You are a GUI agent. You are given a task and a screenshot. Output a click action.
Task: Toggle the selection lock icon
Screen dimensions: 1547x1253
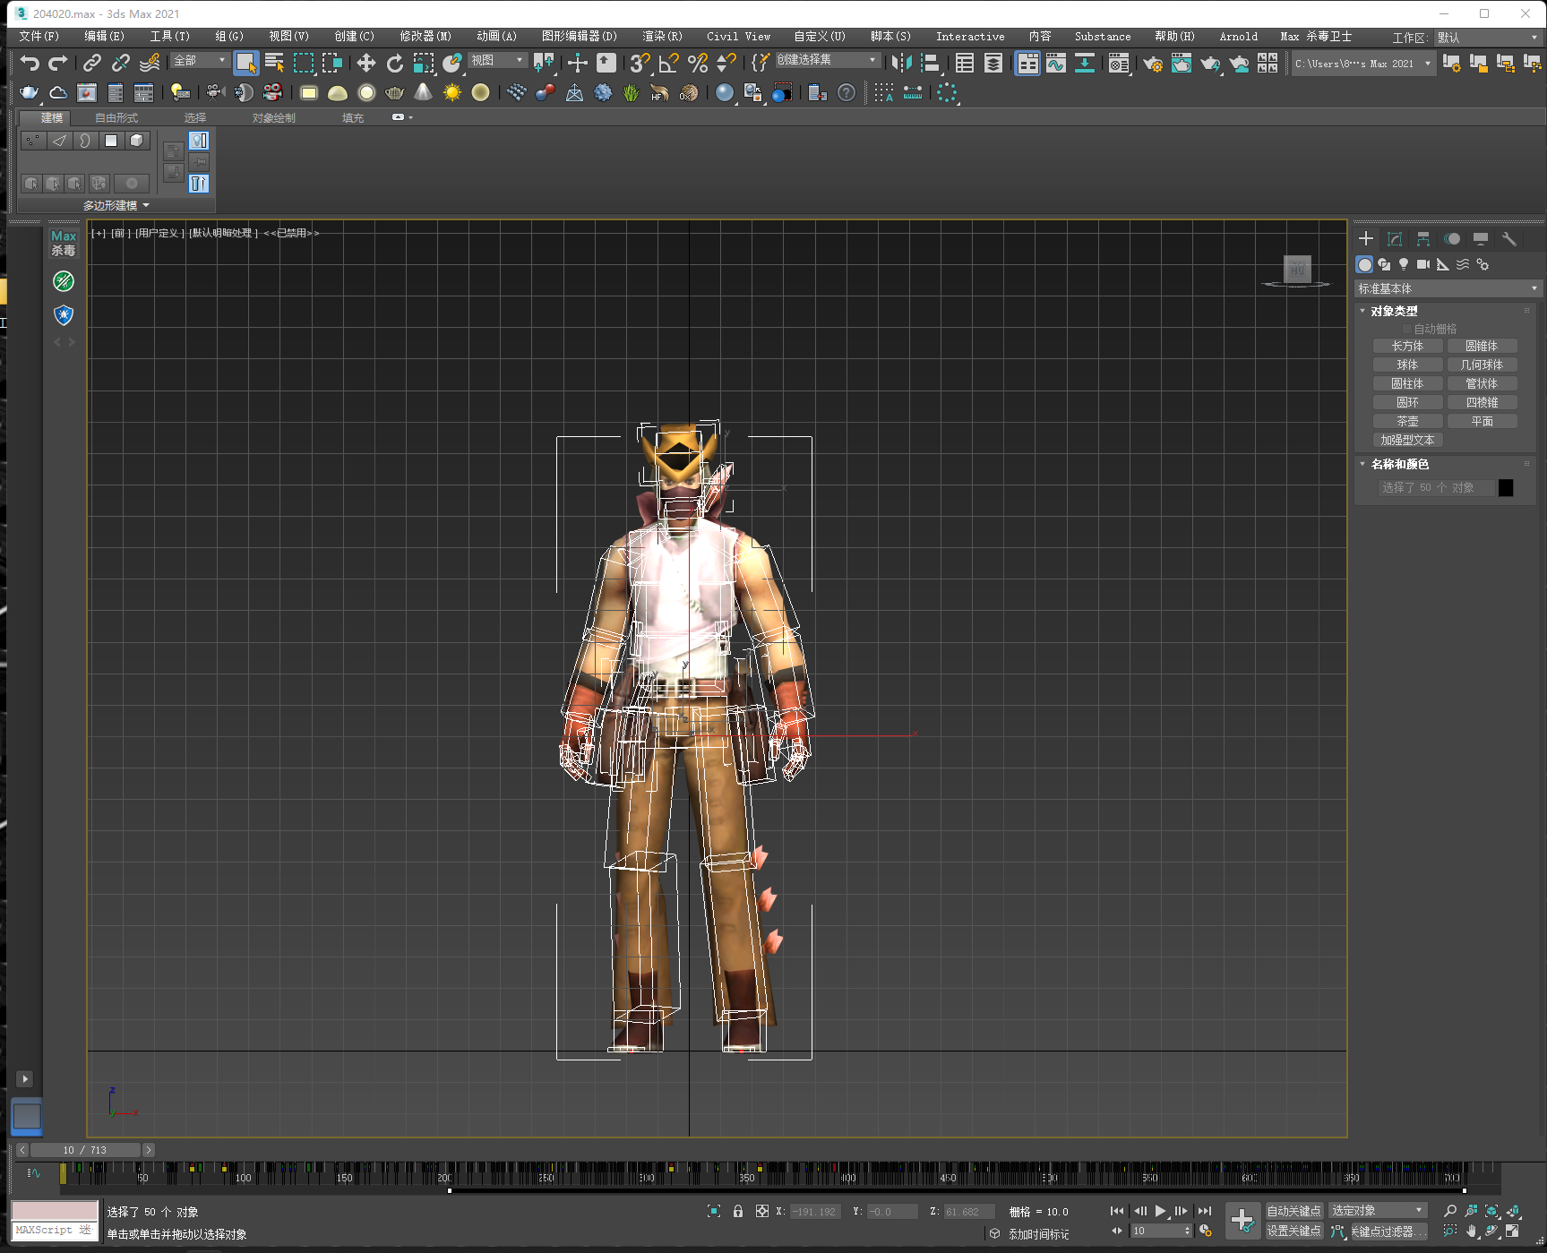[738, 1211]
